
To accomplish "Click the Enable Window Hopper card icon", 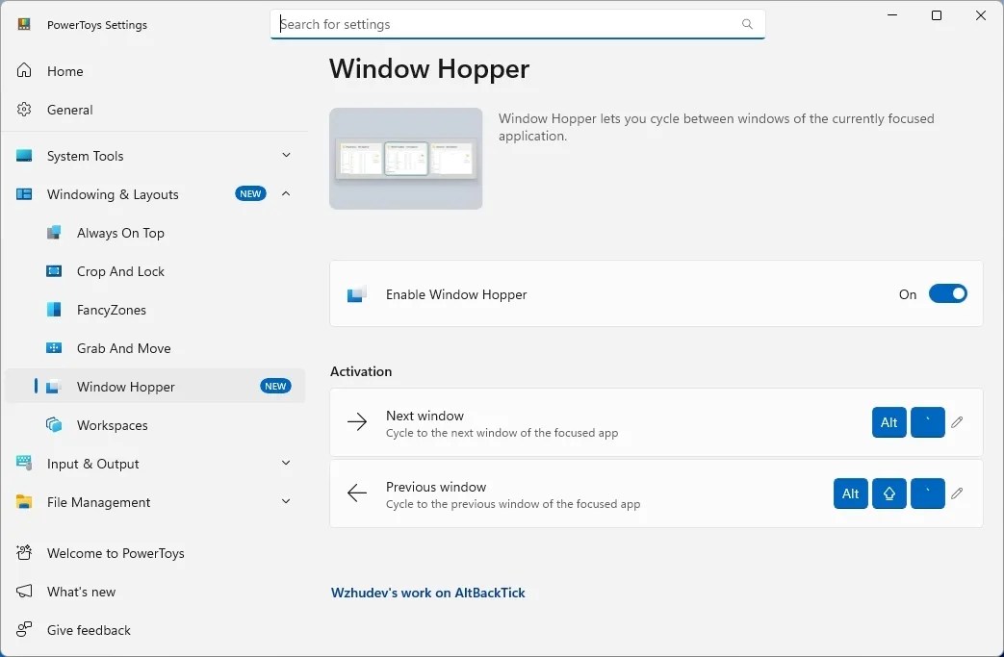I will coord(357,294).
